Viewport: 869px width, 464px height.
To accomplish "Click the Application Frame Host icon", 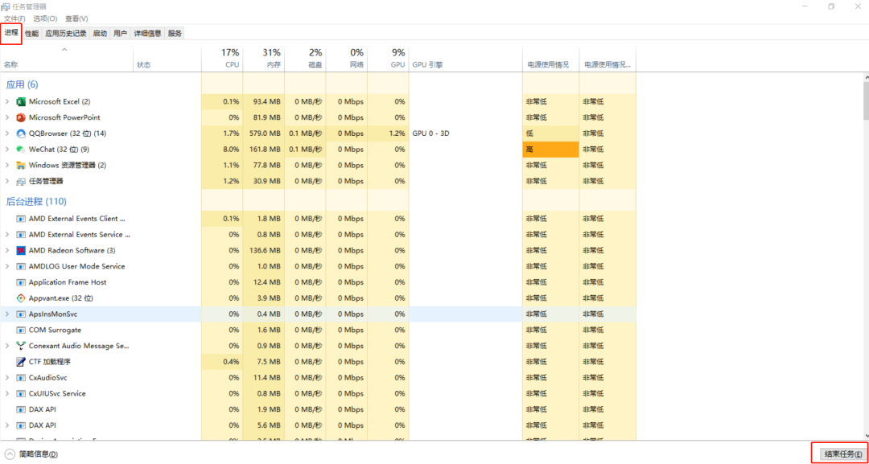I will coord(21,282).
